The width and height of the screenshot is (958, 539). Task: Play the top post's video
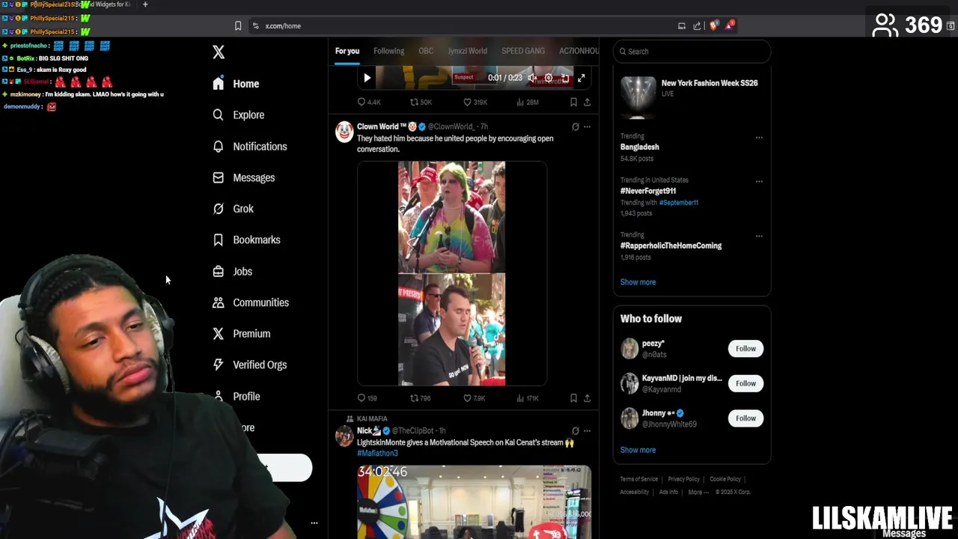click(x=367, y=78)
